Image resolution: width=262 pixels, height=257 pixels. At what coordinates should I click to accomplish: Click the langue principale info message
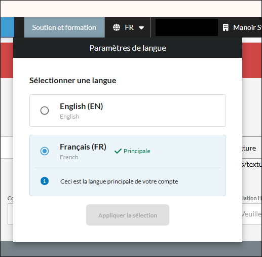coord(119,181)
